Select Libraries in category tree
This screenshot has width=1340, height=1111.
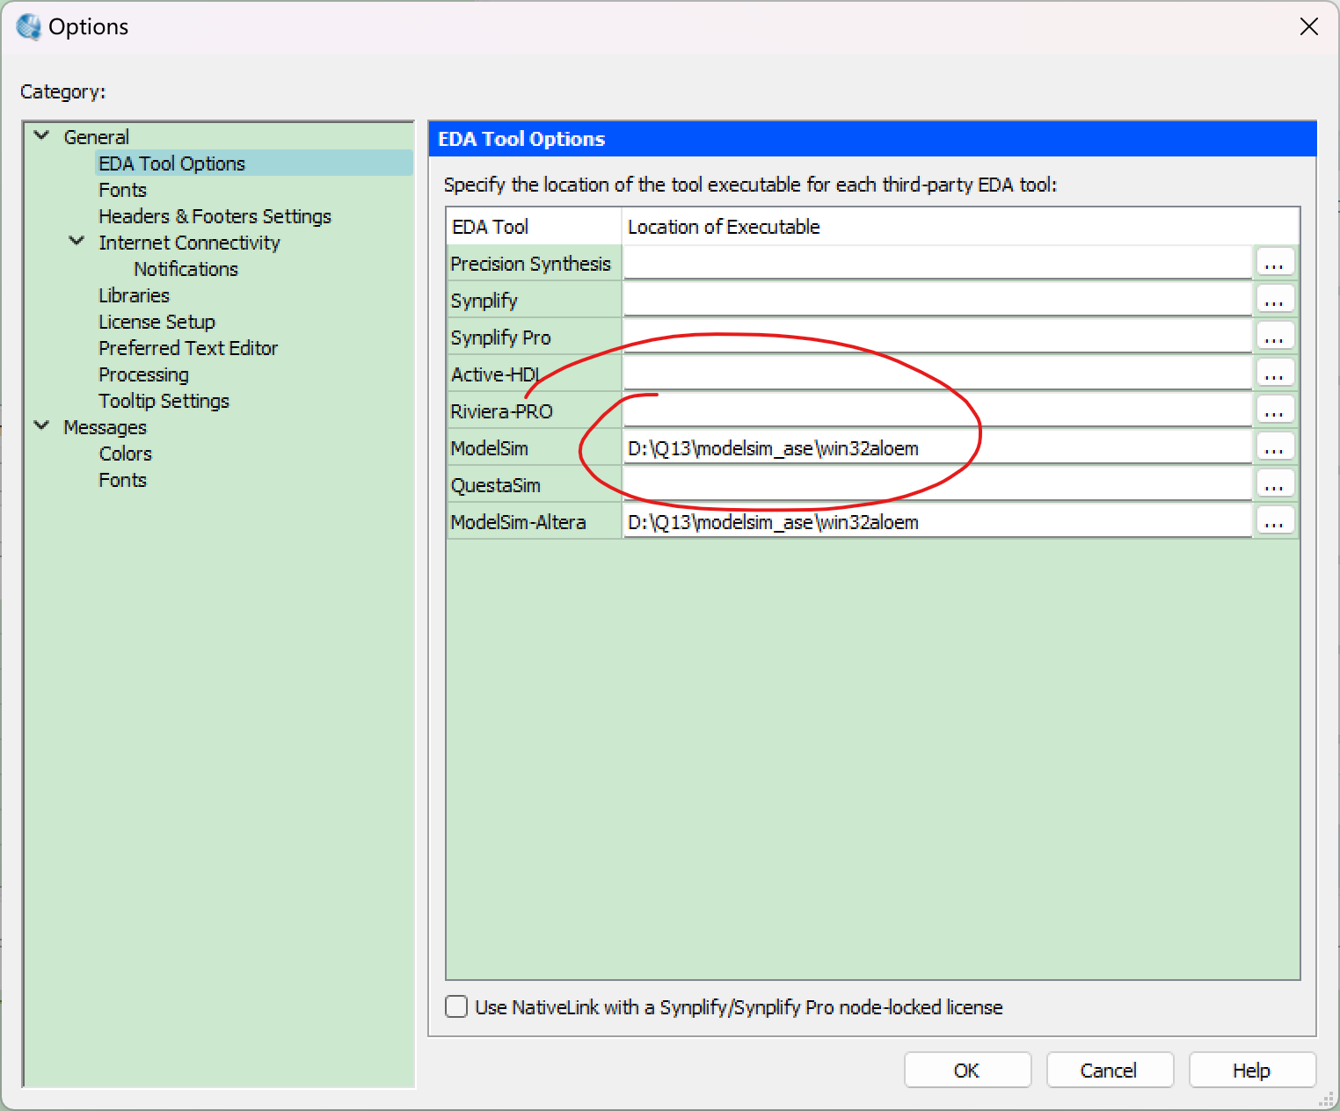click(134, 295)
